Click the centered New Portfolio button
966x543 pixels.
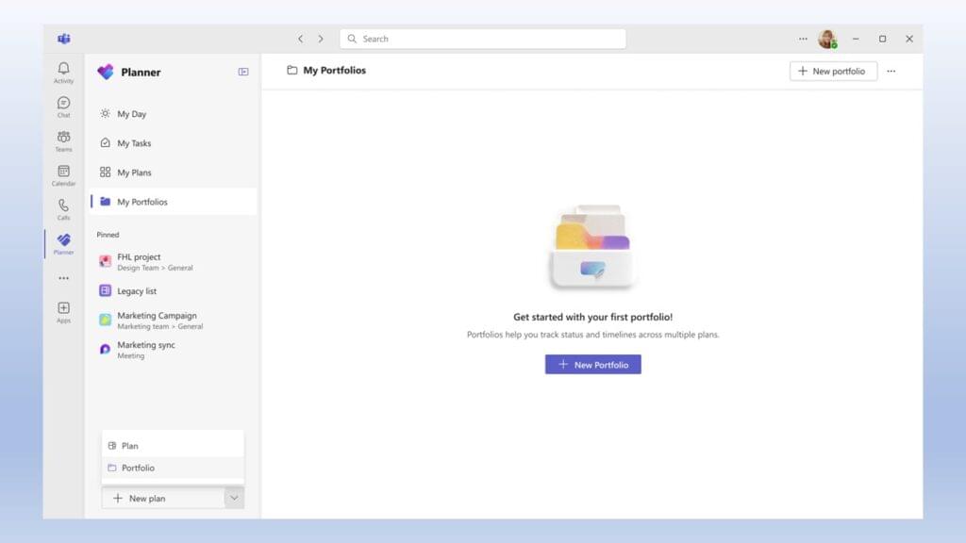point(592,364)
